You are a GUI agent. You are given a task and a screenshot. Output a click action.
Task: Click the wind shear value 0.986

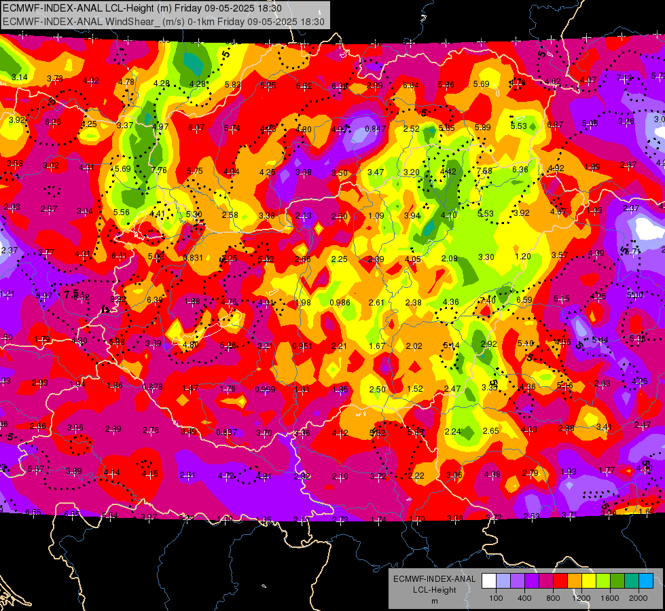click(340, 302)
